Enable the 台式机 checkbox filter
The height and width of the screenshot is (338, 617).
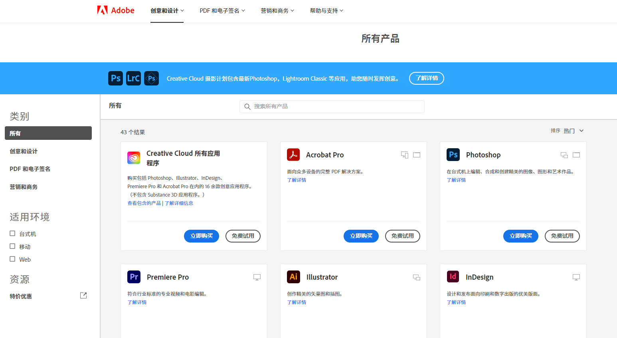point(12,233)
